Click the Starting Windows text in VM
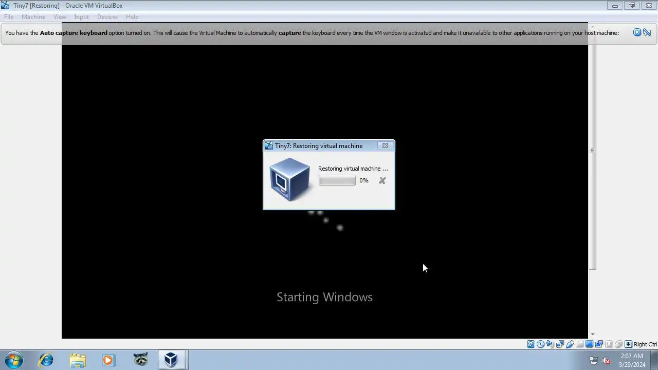Screen dimensions: 658x370 click(x=324, y=297)
